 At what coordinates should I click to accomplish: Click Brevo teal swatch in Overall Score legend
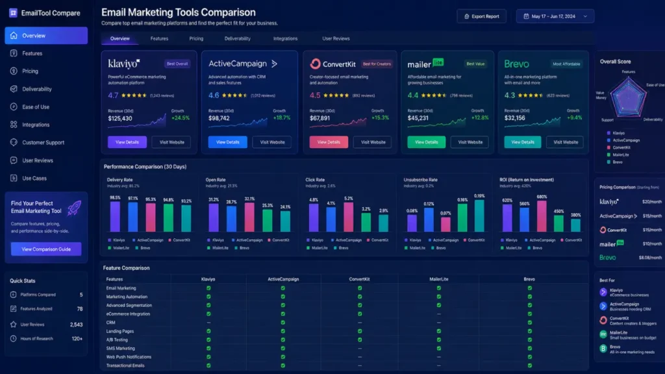(x=609, y=162)
